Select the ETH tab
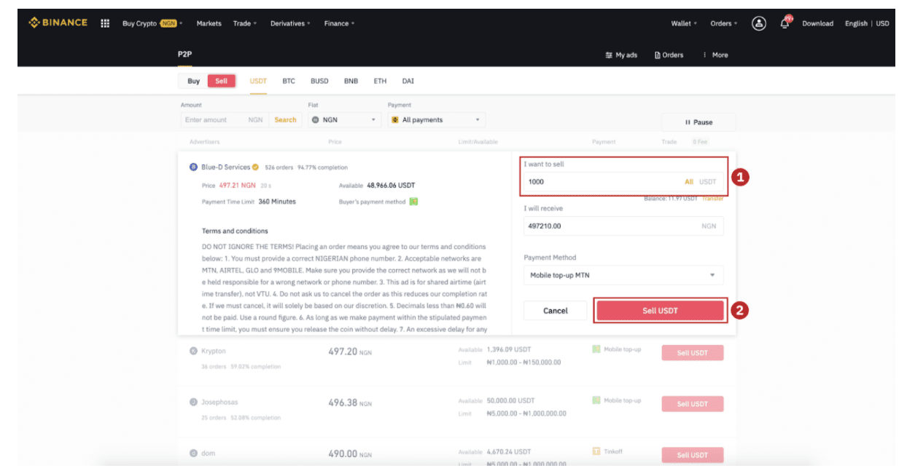Screen dimensions: 907x476 coord(380,81)
